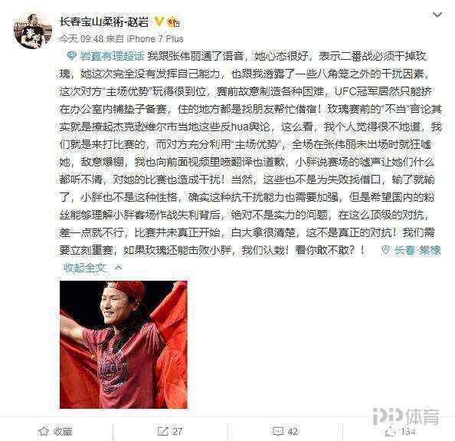Image resolution: width=455 pixels, height=441 pixels.
Task: Click the repost count 27
Action: [x=177, y=431]
